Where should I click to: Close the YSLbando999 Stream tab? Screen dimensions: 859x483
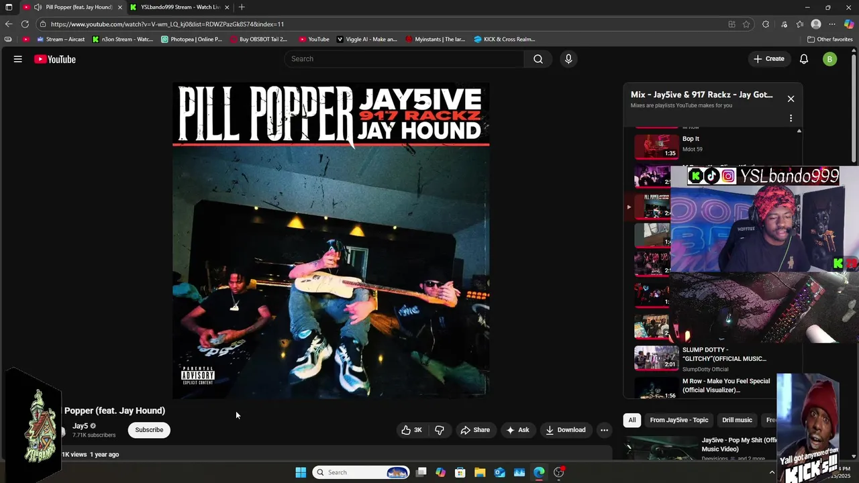(x=227, y=7)
